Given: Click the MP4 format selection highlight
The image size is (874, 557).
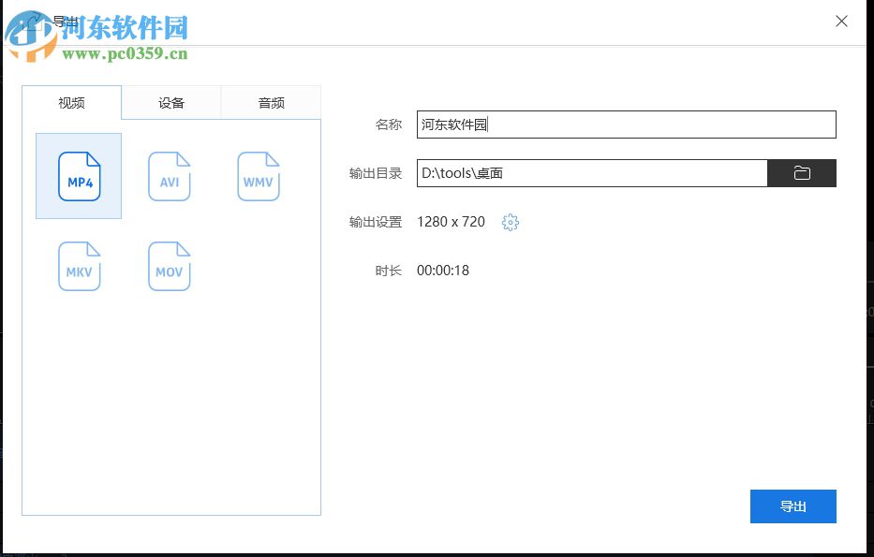Looking at the screenshot, I should (79, 176).
